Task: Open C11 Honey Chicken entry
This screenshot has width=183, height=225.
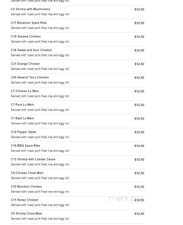Action: coord(25,200)
